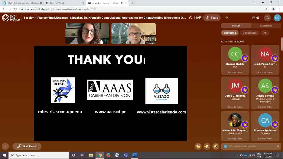Open the attendee count showing 55
Viewport: 283px width, 159px height.
(256, 18)
